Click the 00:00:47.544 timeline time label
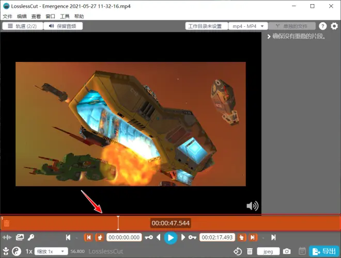This screenshot has height=258, width=341. (171, 223)
